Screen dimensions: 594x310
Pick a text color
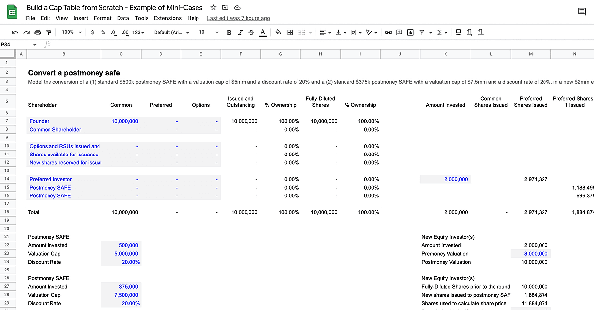click(263, 32)
